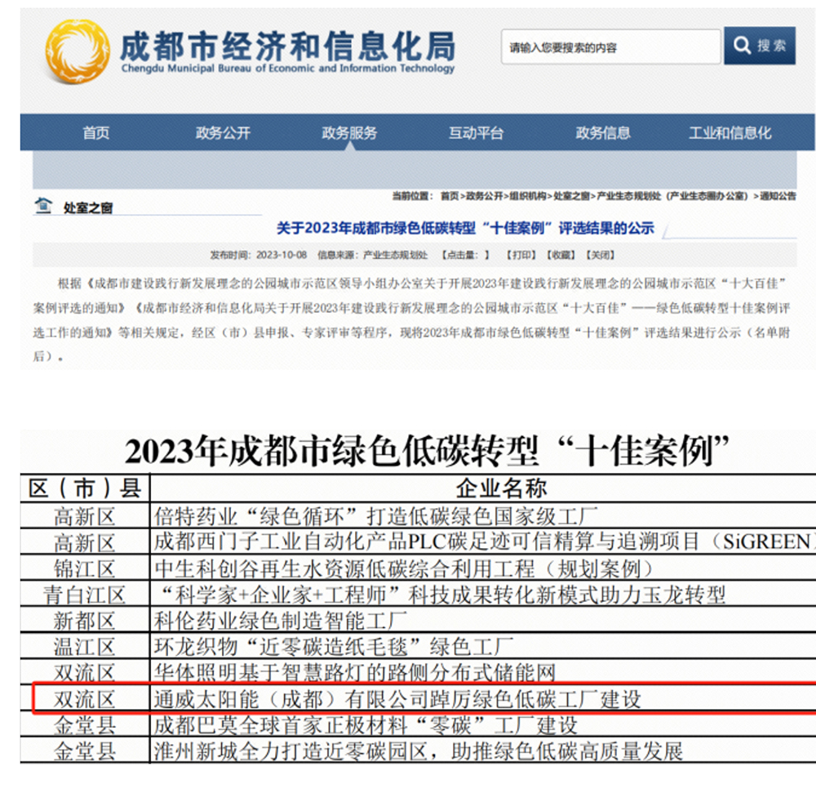
Task: Open the 首页 navigation tab
Action: pyautogui.click(x=95, y=133)
